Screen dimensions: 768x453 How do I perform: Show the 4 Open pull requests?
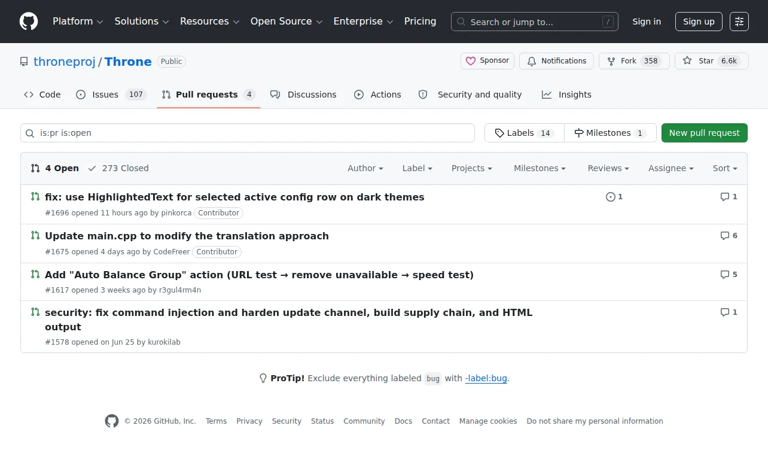(55, 168)
